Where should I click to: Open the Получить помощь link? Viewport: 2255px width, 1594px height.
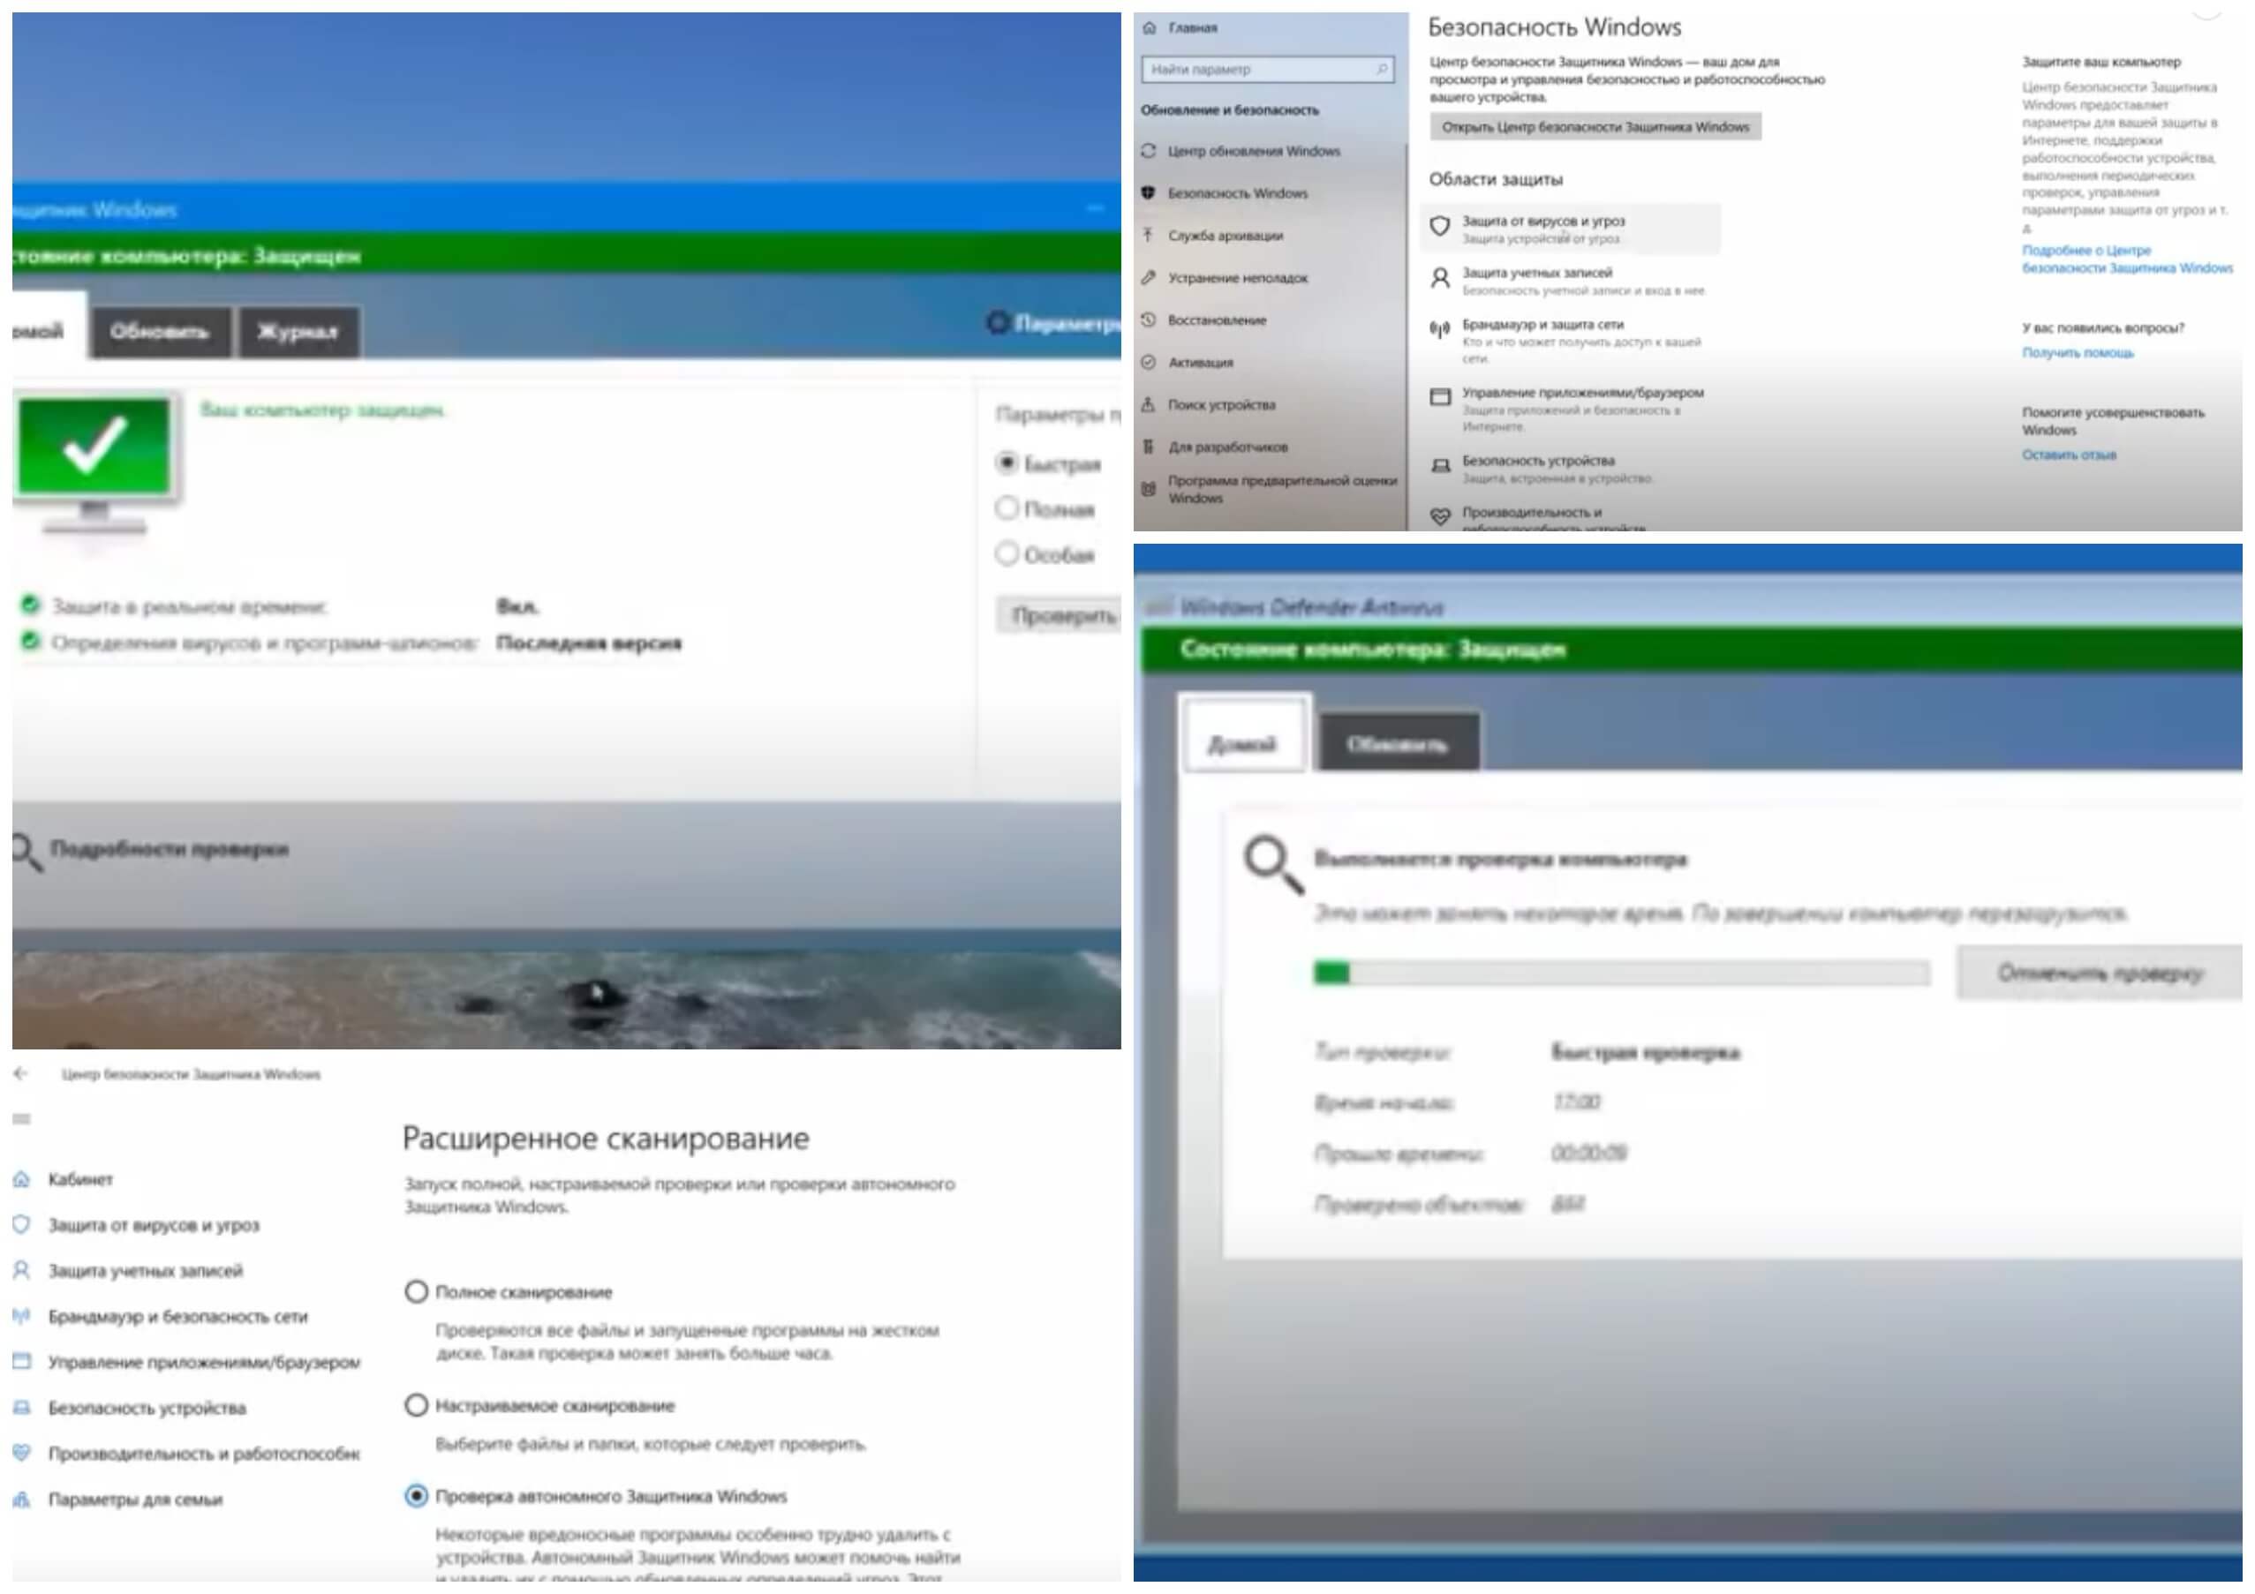point(2078,352)
